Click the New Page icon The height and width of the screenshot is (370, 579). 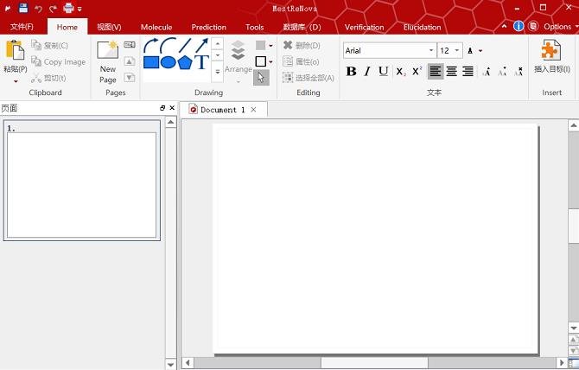(107, 50)
